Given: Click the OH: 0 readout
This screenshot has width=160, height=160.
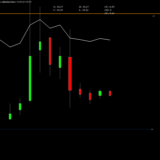Looking at the screenshot, I should (x=108, y=10).
